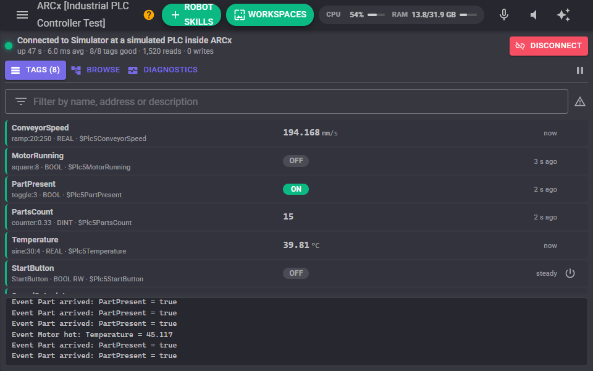The height and width of the screenshot is (371, 593).
Task: Click the connection stats line 'up 47 s'
Action: (x=116, y=51)
